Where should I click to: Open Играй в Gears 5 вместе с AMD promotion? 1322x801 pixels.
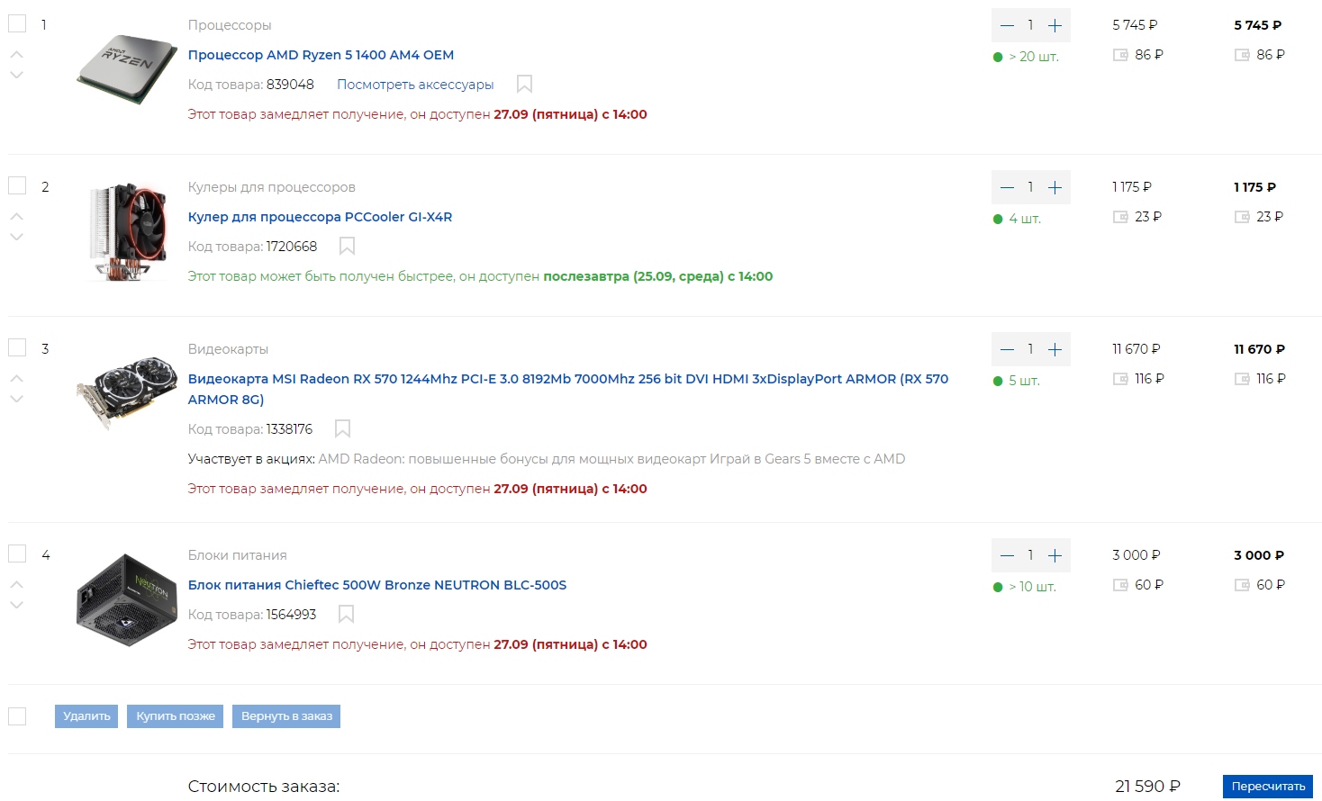(x=808, y=459)
